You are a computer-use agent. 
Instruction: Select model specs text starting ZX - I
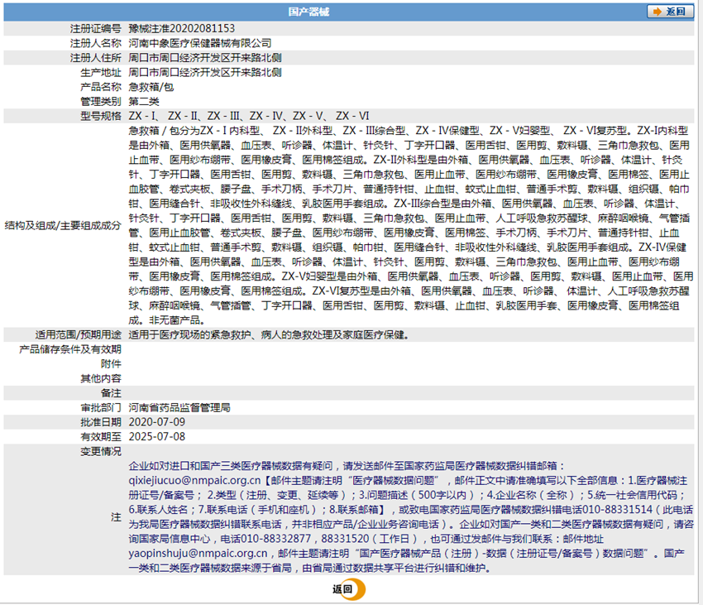point(249,116)
